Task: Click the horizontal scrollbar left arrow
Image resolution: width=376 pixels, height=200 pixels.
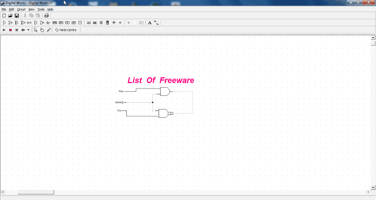Action: point(3,192)
